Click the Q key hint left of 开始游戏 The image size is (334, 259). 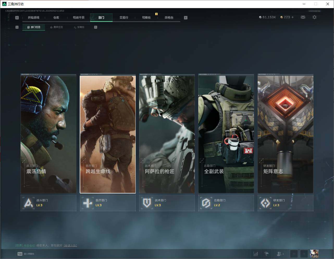pos(17,18)
